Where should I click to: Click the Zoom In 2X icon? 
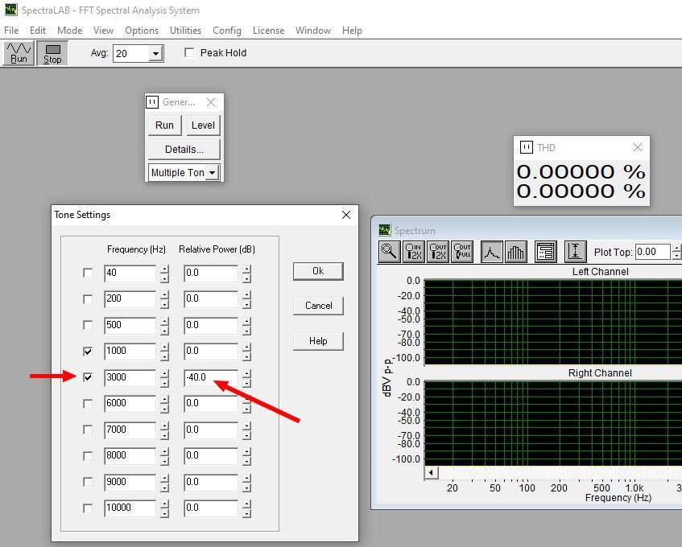414,252
